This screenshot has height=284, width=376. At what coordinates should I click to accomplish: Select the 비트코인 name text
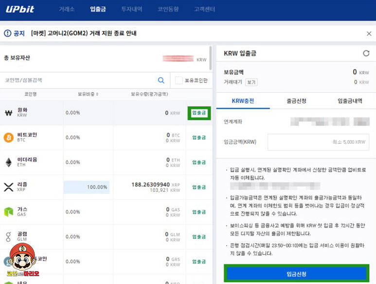(x=27, y=134)
